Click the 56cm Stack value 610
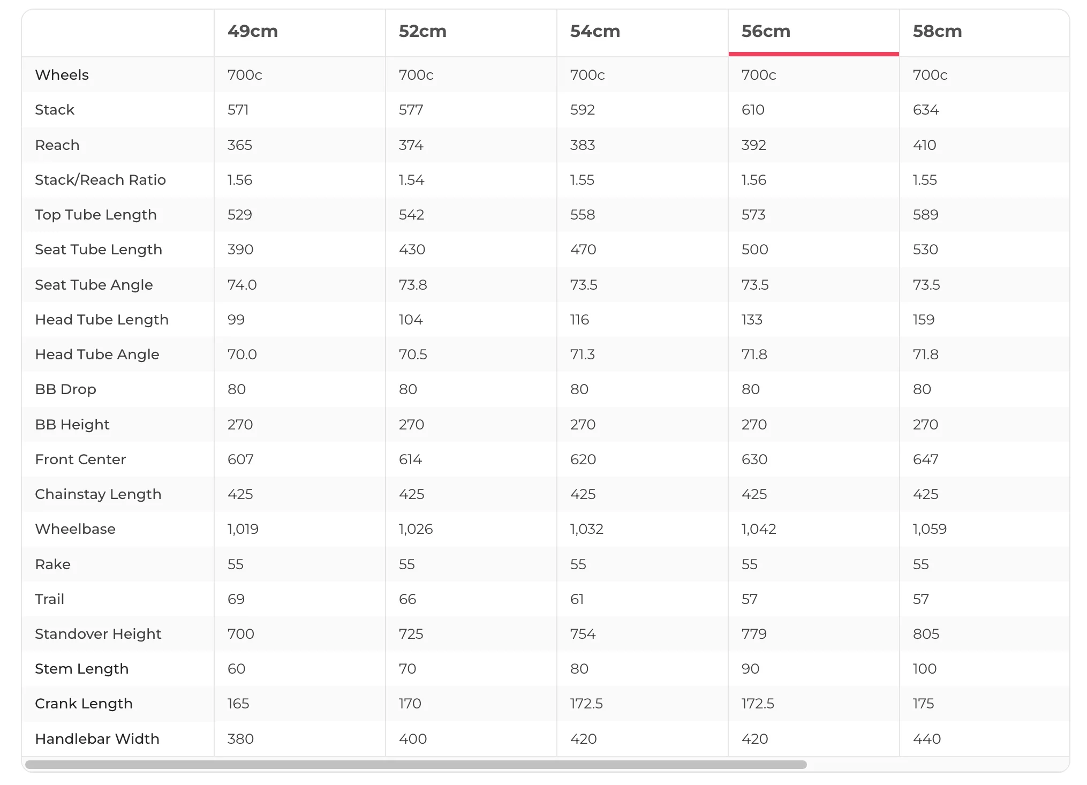The height and width of the screenshot is (785, 1087). click(x=753, y=110)
